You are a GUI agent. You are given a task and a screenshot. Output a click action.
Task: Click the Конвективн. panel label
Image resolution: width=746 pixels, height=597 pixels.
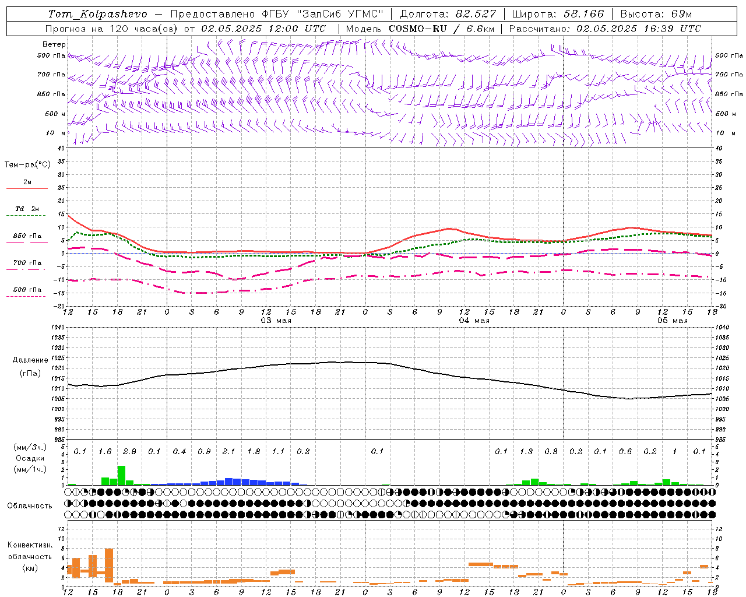tap(30, 545)
